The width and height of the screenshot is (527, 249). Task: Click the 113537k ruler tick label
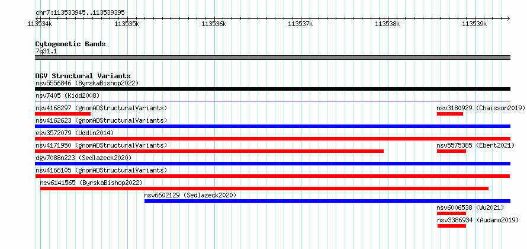pos(301,24)
